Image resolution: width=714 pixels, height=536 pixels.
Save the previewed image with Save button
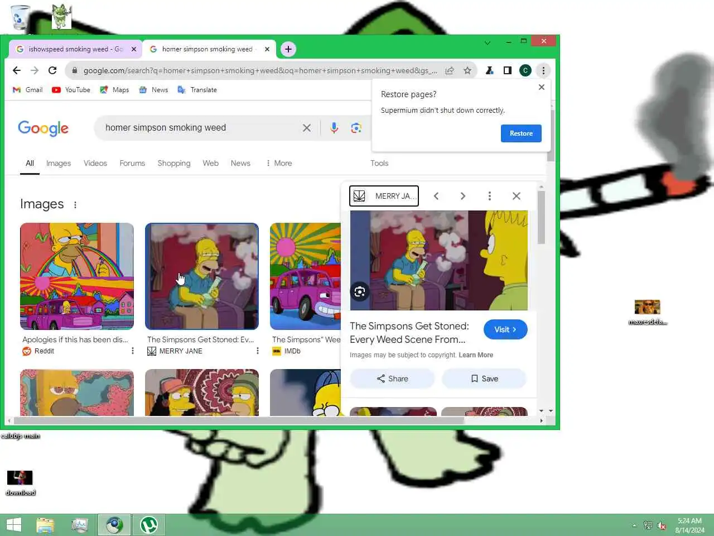pos(484,379)
